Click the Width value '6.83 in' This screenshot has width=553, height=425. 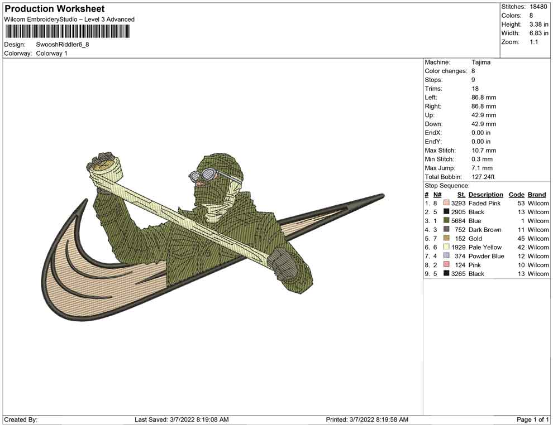pos(538,33)
